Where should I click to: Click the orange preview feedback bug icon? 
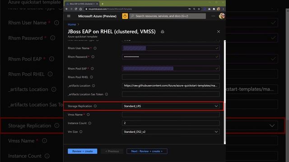tap(125, 16)
